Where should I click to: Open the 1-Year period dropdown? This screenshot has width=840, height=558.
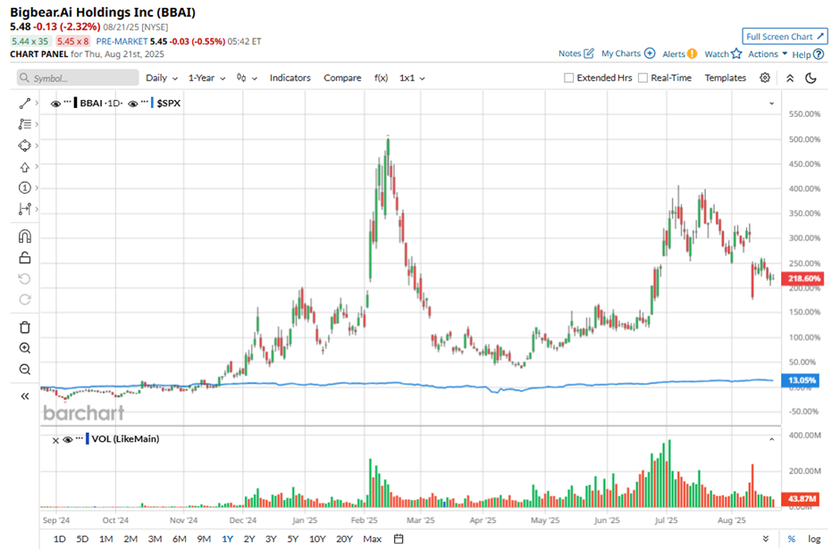click(206, 78)
